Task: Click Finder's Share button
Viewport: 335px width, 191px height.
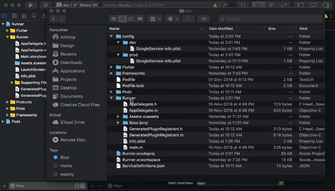Action: (x=189, y=19)
